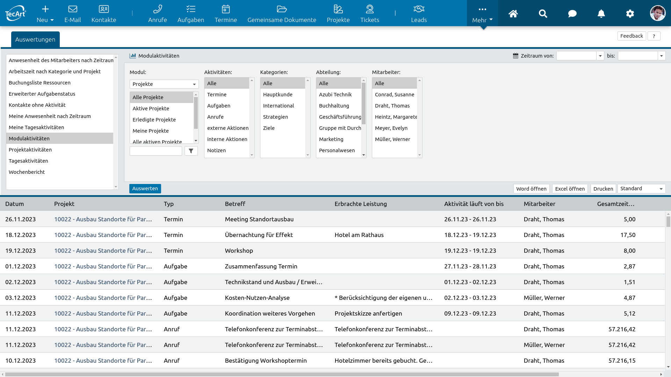Click the notifications bell icon
Screen dimensions: 671x377
click(601, 14)
